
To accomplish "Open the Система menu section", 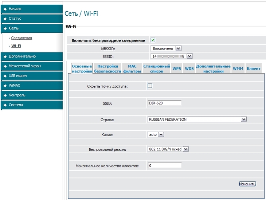I will pos(32,105).
